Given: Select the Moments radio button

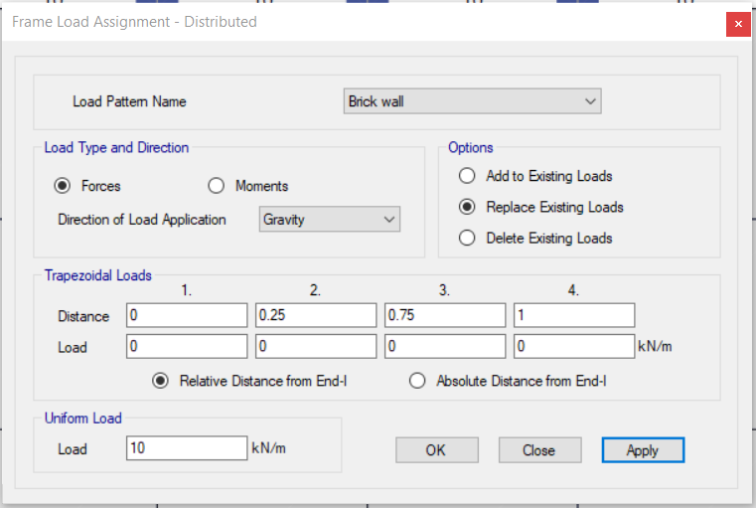Looking at the screenshot, I should pyautogui.click(x=217, y=186).
